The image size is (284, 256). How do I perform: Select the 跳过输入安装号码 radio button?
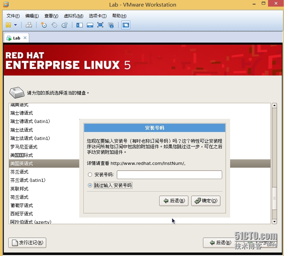[90, 185]
